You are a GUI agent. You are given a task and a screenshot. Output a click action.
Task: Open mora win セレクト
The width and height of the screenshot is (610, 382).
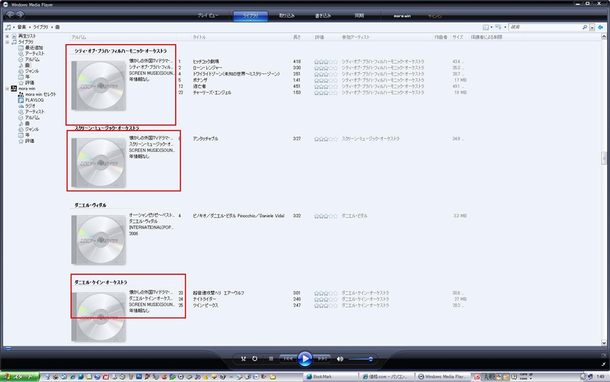pos(41,95)
